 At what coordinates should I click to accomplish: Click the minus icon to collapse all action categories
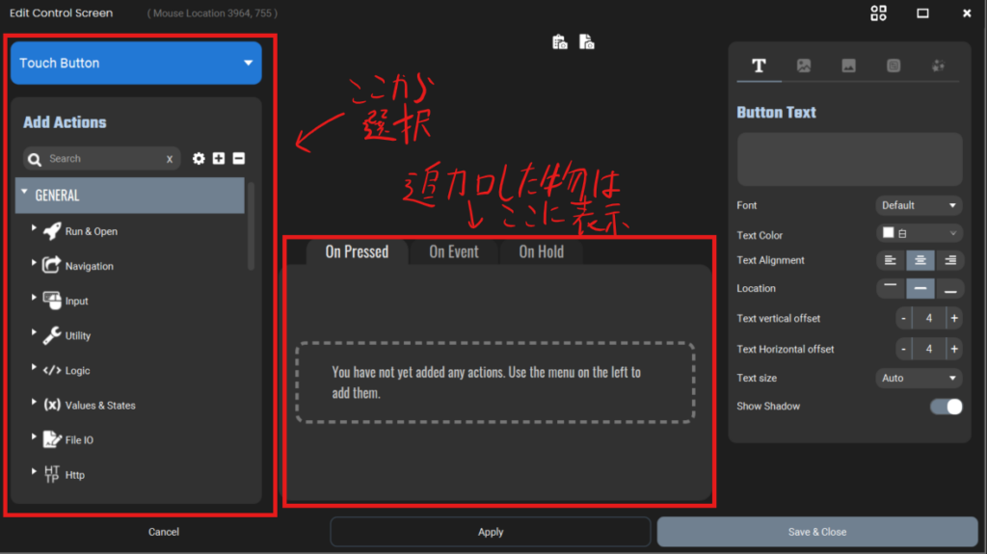(239, 159)
